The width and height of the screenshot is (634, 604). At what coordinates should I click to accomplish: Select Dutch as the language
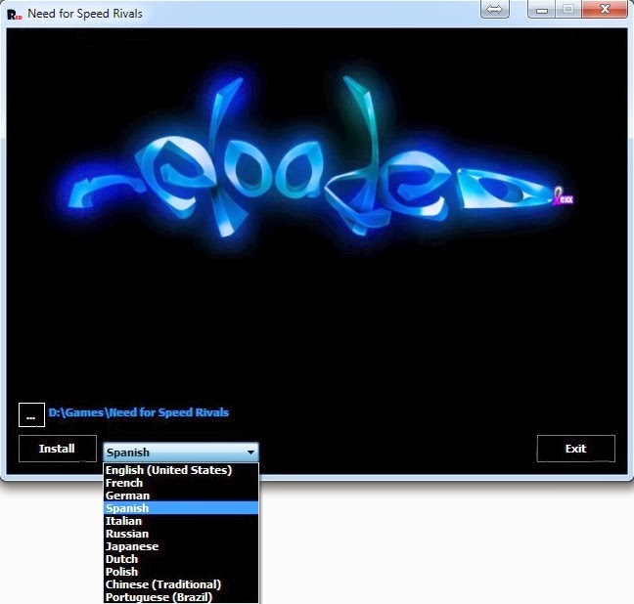click(x=181, y=559)
